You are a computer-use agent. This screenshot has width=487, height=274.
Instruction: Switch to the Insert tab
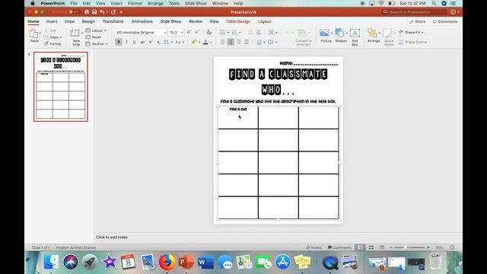coord(52,21)
